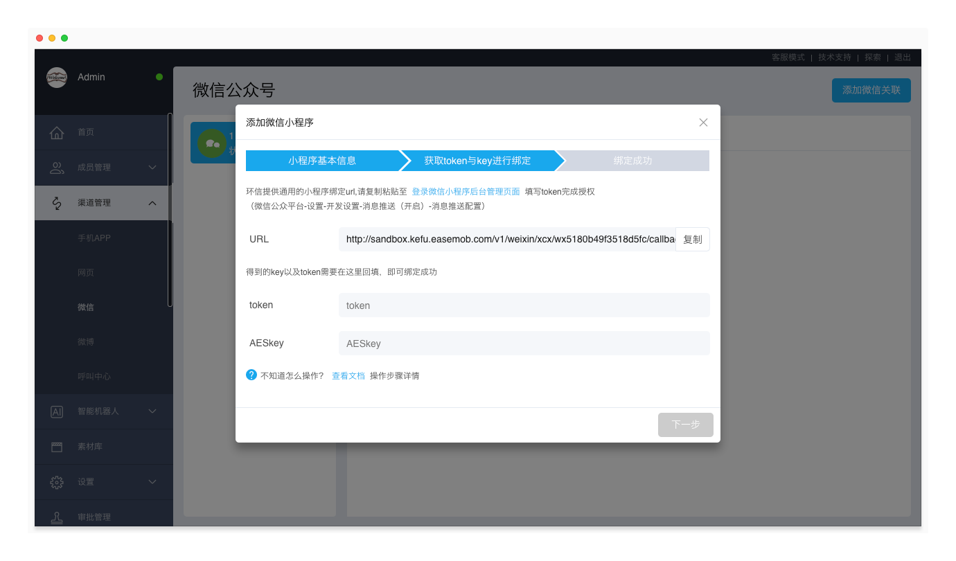Screen dimensions: 956x561
Task: Click the channel management link icon
Action: click(57, 203)
